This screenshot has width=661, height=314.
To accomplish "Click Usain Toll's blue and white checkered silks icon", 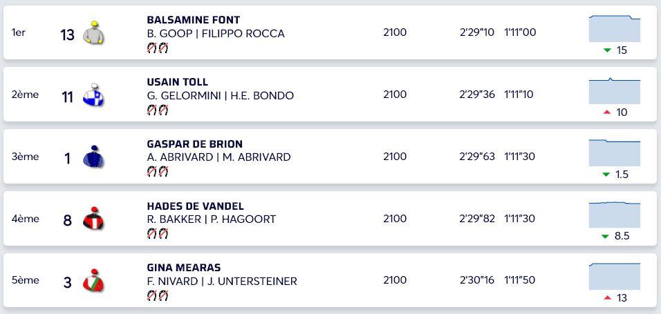I will [93, 95].
